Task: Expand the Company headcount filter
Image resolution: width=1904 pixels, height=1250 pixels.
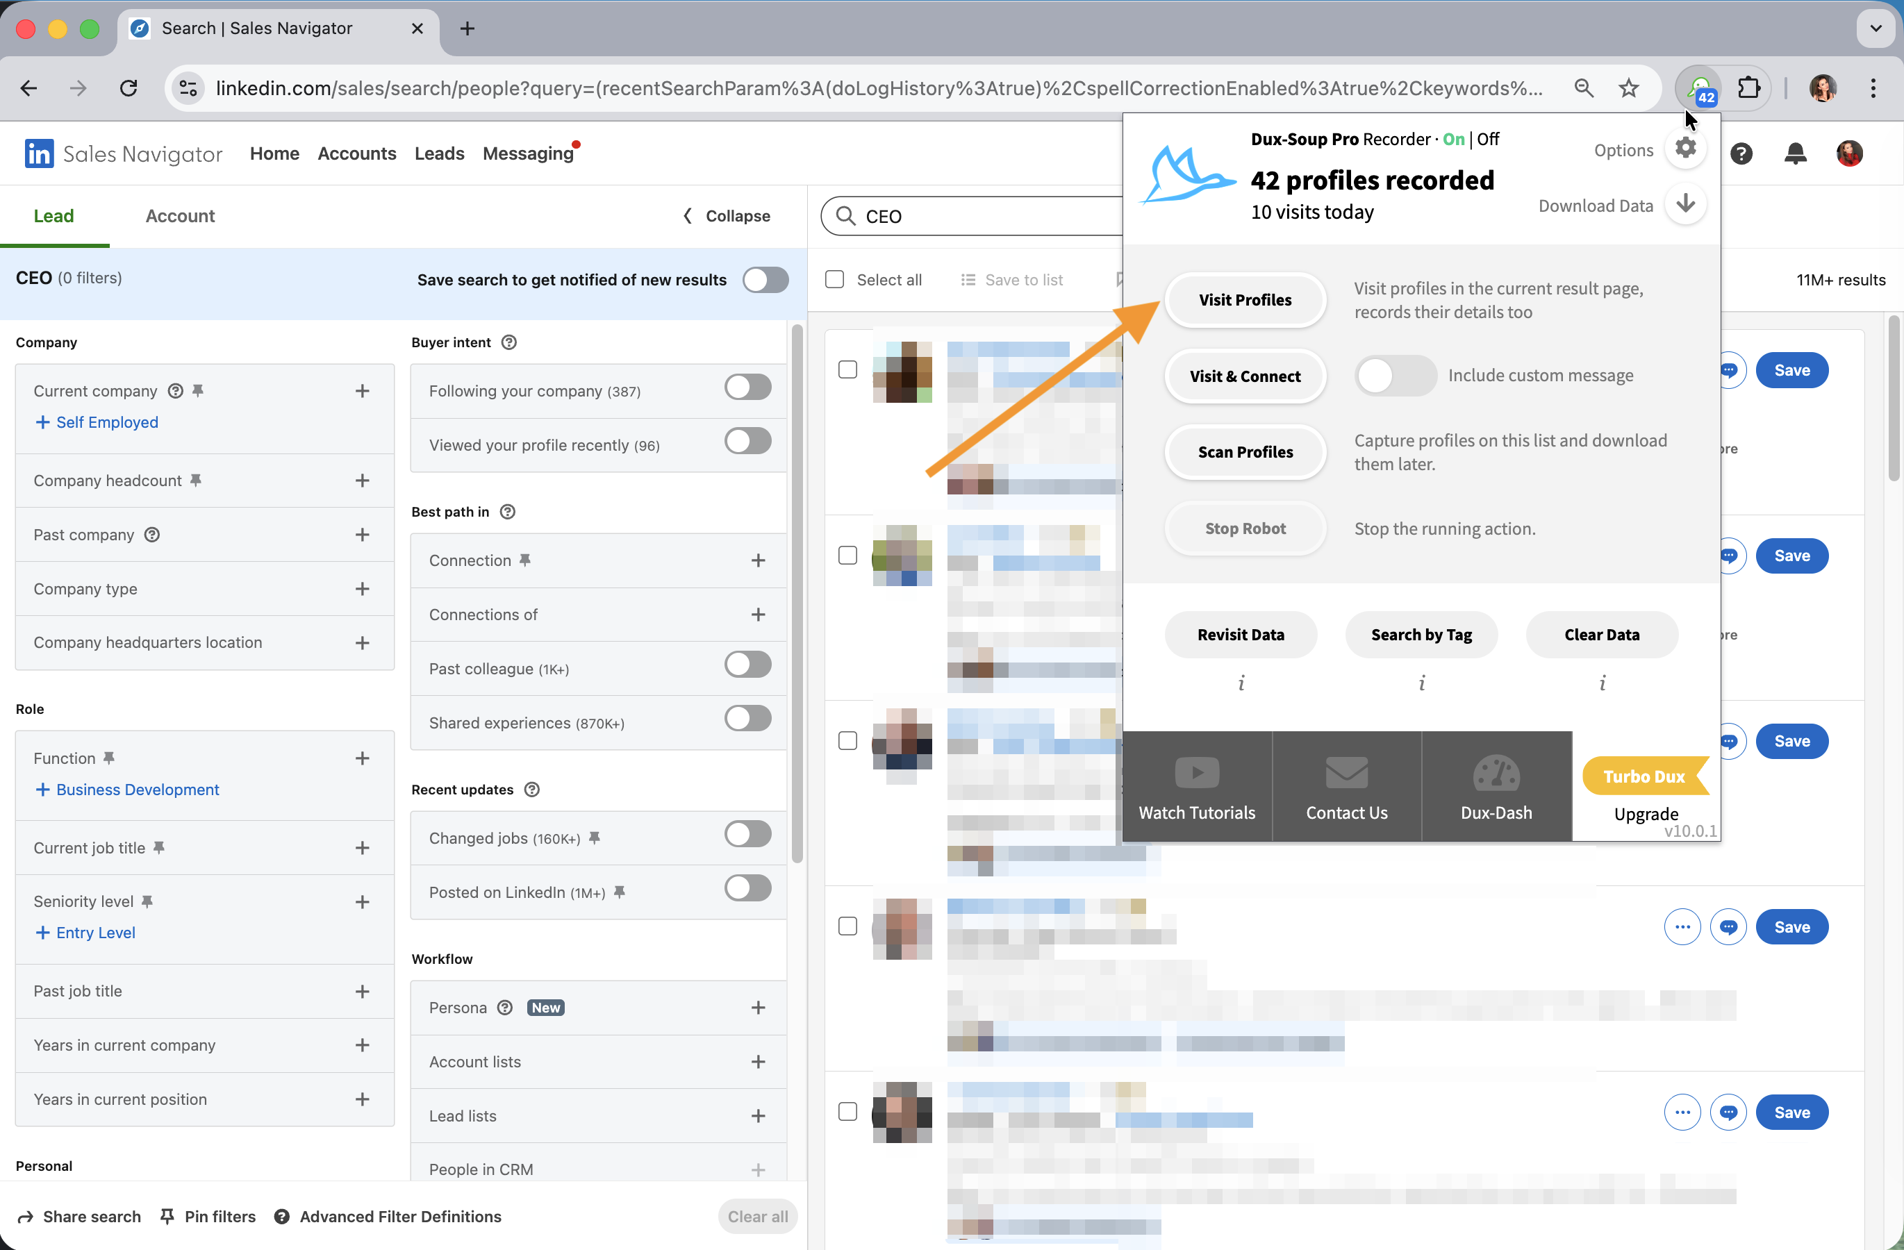Action: coord(362,481)
